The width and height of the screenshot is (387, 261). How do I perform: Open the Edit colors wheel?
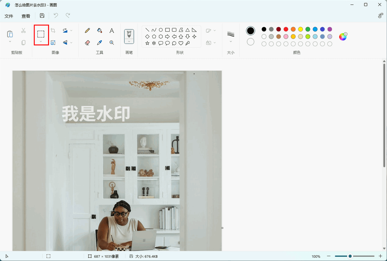[x=343, y=36]
